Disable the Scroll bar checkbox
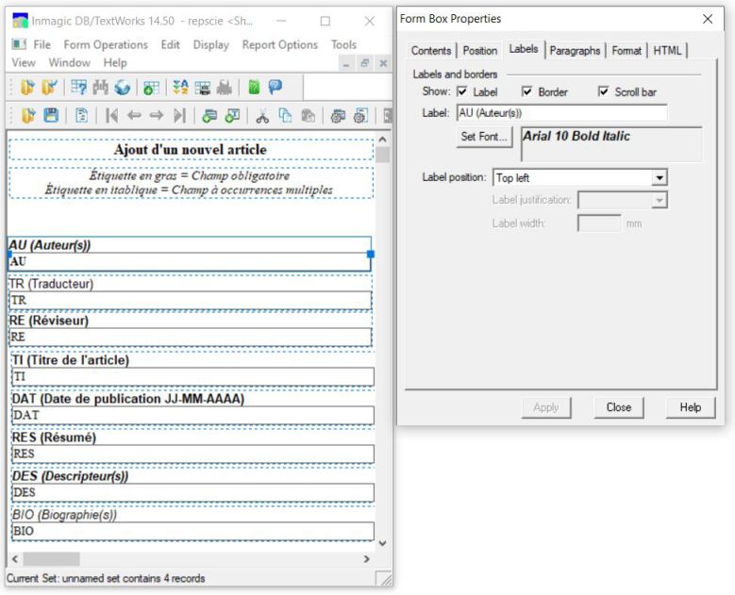This screenshot has height=595, width=735. click(604, 92)
